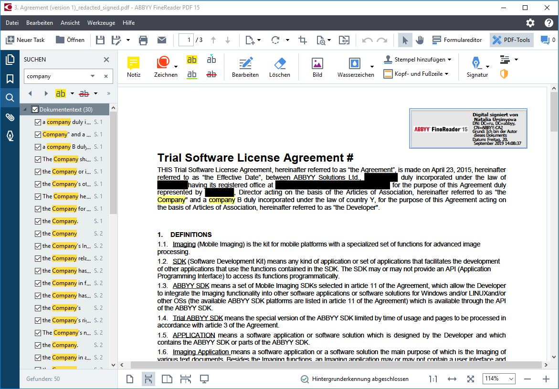Expand the search highlight color dropdown
This screenshot has height=389, width=559.
coord(72,93)
